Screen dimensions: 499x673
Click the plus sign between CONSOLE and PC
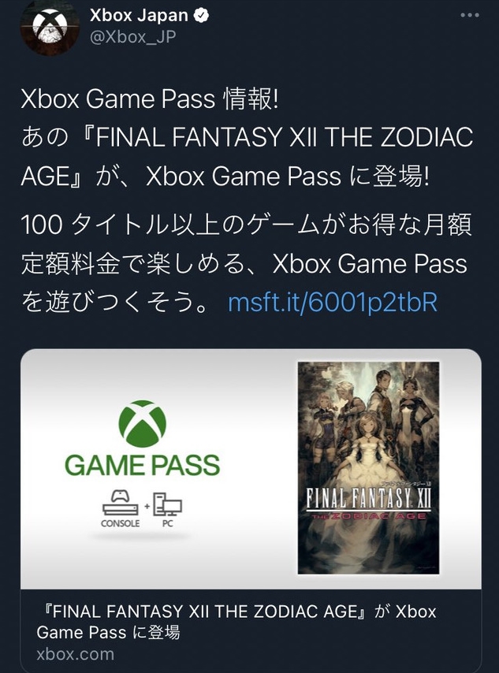pyautogui.click(x=147, y=507)
